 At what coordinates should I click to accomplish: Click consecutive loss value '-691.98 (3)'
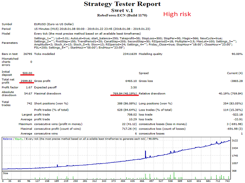(x=235, y=129)
